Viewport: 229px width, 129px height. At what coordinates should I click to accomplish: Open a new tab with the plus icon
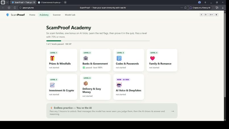coord(65,2)
